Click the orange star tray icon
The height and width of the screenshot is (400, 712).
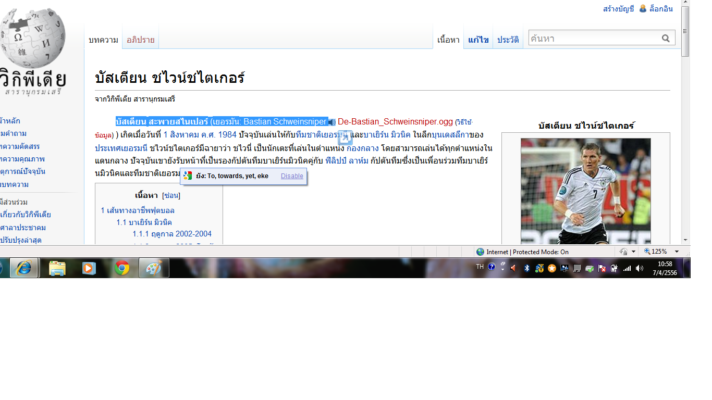(552, 268)
